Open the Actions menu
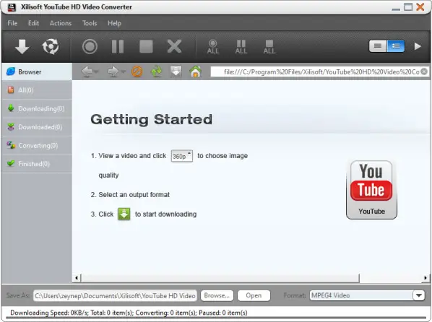The width and height of the screenshot is (432, 322). (61, 23)
